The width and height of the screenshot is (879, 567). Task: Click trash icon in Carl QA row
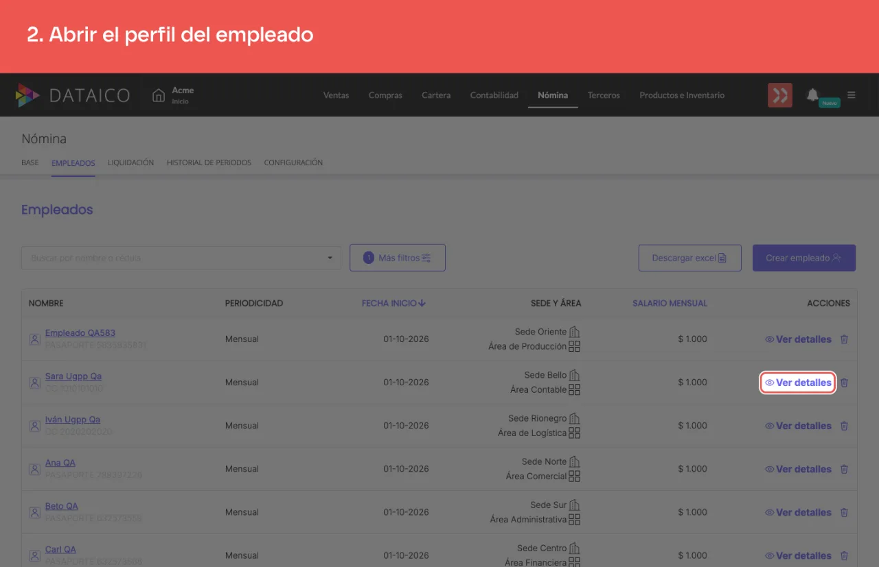845,555
